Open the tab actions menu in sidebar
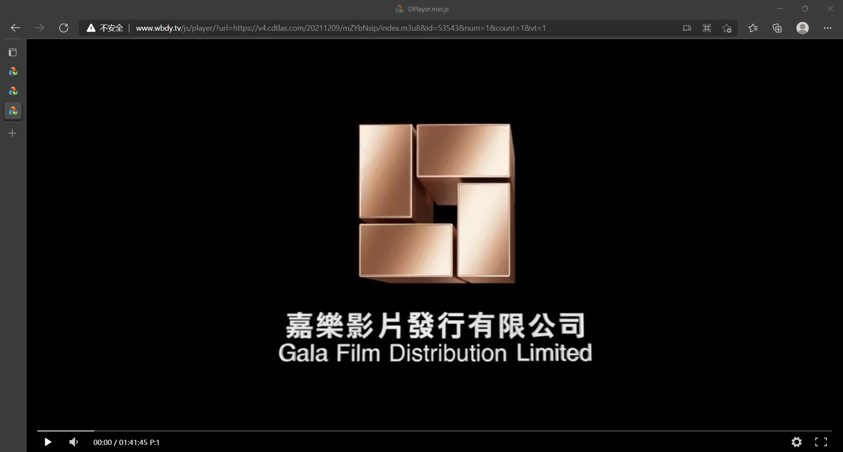The image size is (843, 452). 13,53
